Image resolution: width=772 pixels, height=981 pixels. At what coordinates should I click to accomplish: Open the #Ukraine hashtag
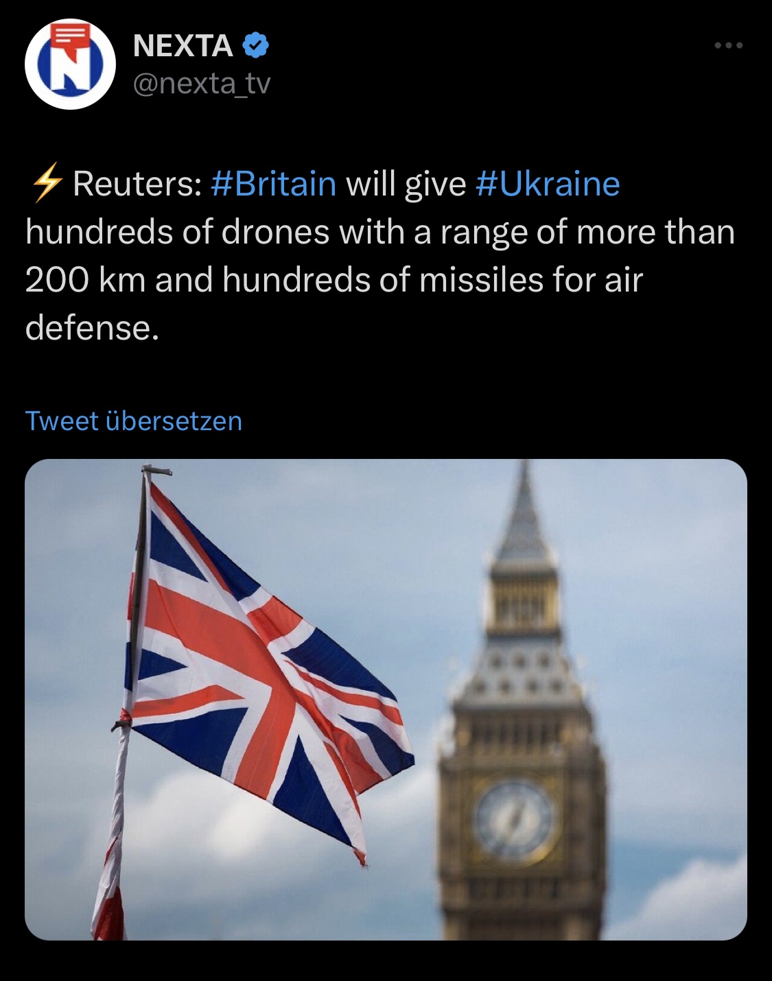[548, 184]
